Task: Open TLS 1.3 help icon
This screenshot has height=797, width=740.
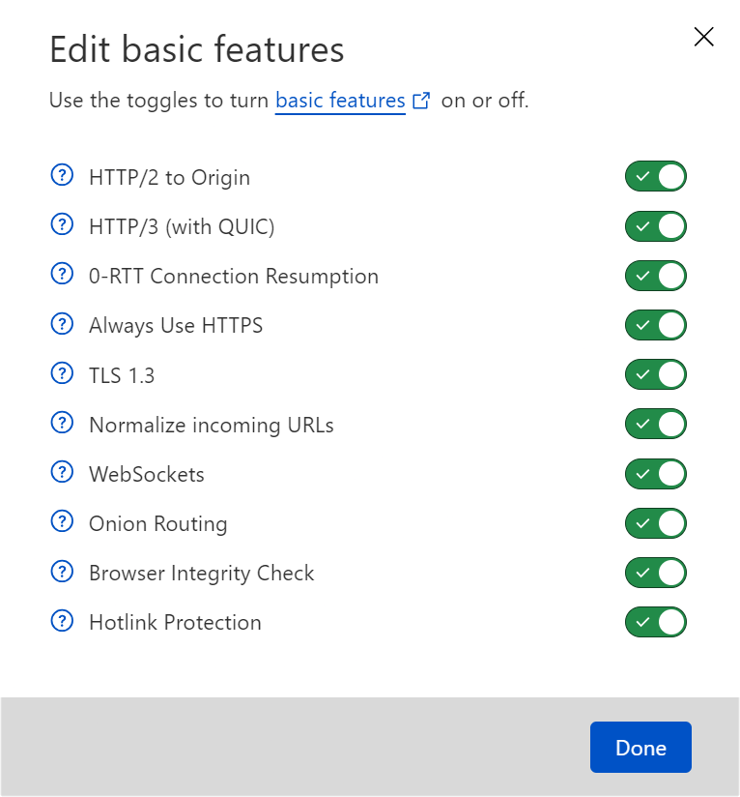Action: (62, 373)
